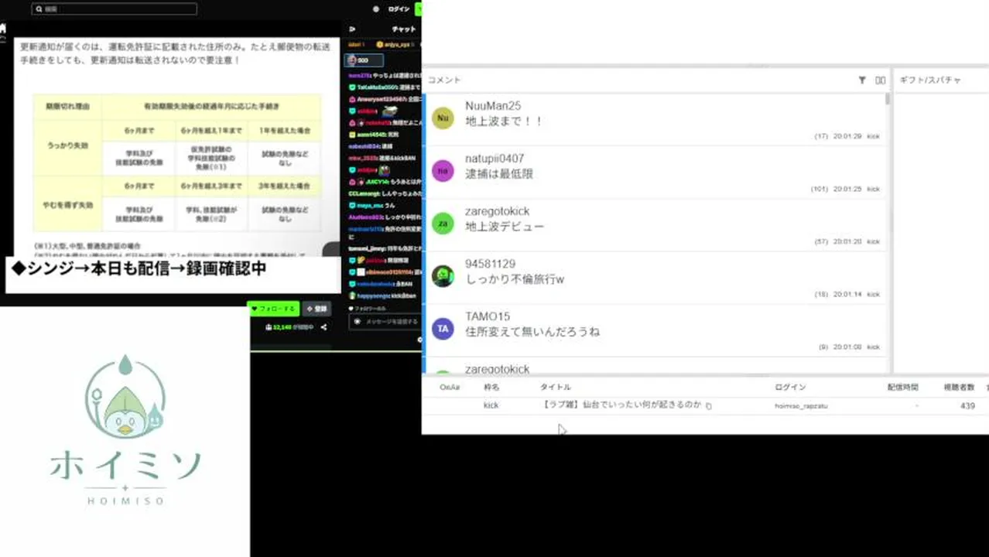
Task: Click the license renewal table in the video
Action: (177, 164)
